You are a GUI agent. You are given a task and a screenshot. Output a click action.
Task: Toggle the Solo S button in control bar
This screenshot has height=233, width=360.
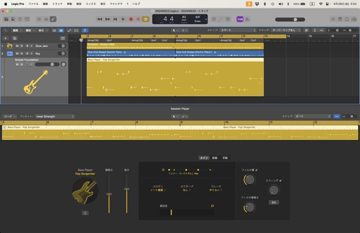coord(228,19)
